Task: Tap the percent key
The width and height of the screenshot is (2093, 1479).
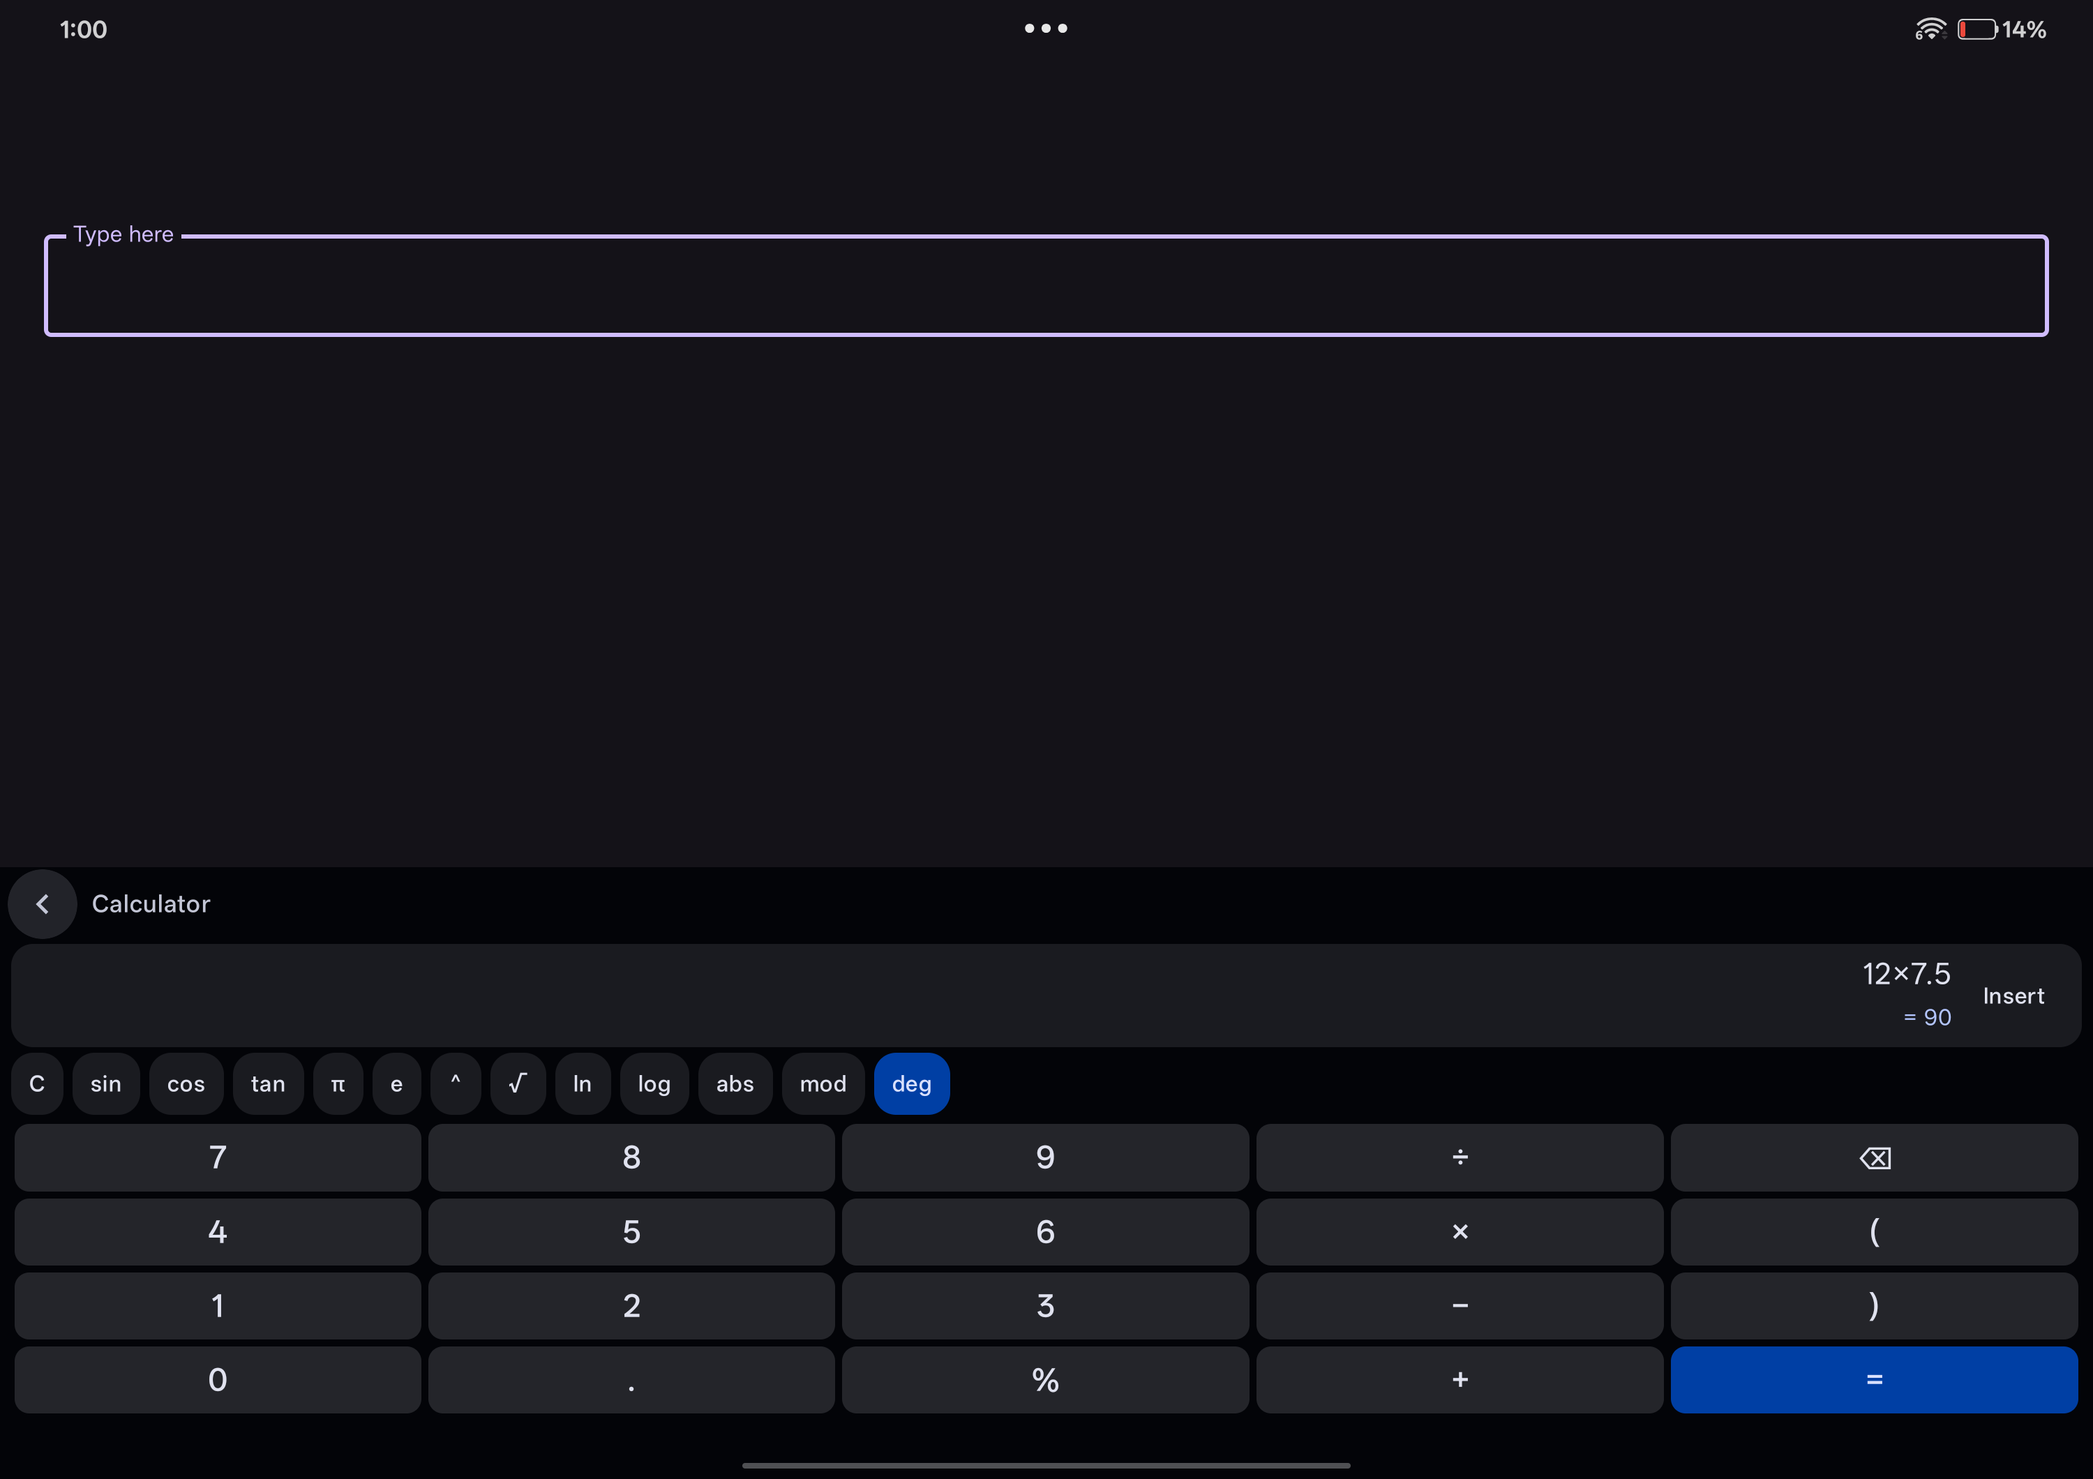Action: point(1044,1380)
